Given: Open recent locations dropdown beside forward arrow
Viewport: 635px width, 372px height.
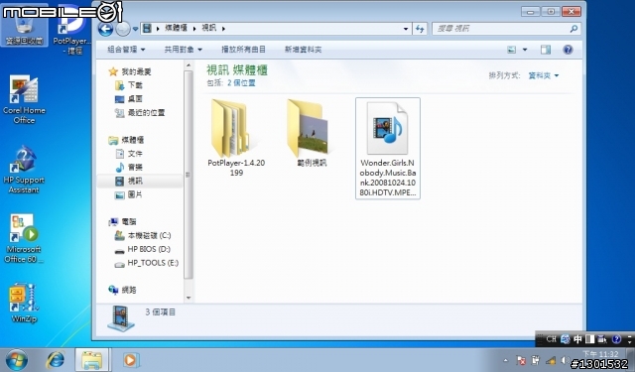Looking at the screenshot, I should pyautogui.click(x=135, y=29).
